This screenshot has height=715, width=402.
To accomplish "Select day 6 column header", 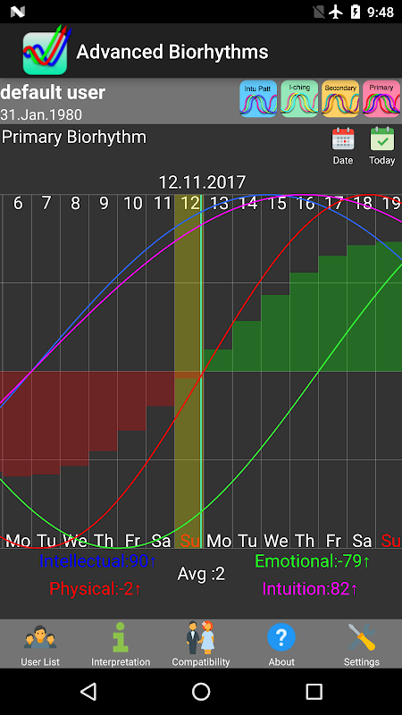I will 17,204.
